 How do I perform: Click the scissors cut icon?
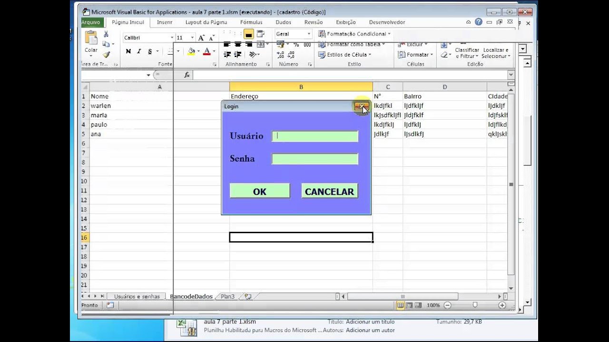tap(106, 34)
